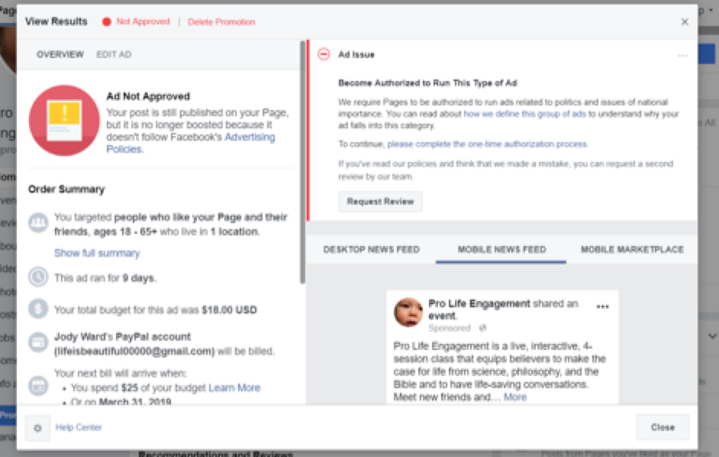
Task: Switch to the OVERVIEW tab
Action: (x=60, y=55)
